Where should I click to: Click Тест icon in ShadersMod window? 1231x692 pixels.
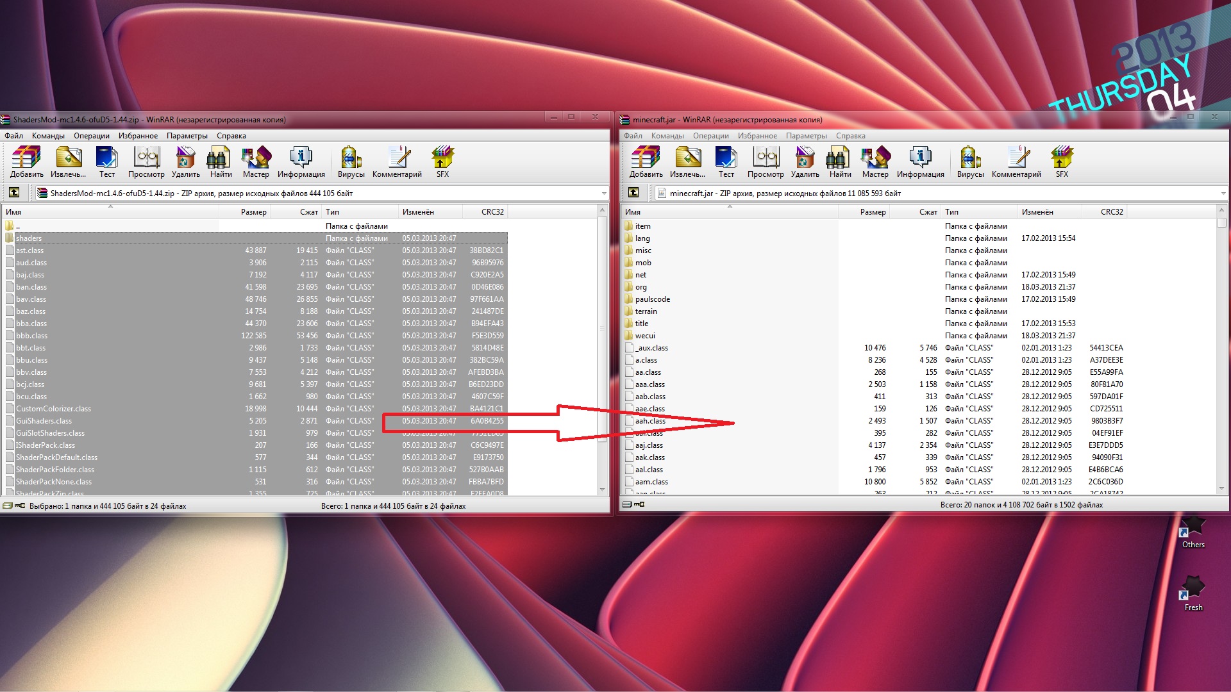pos(106,161)
